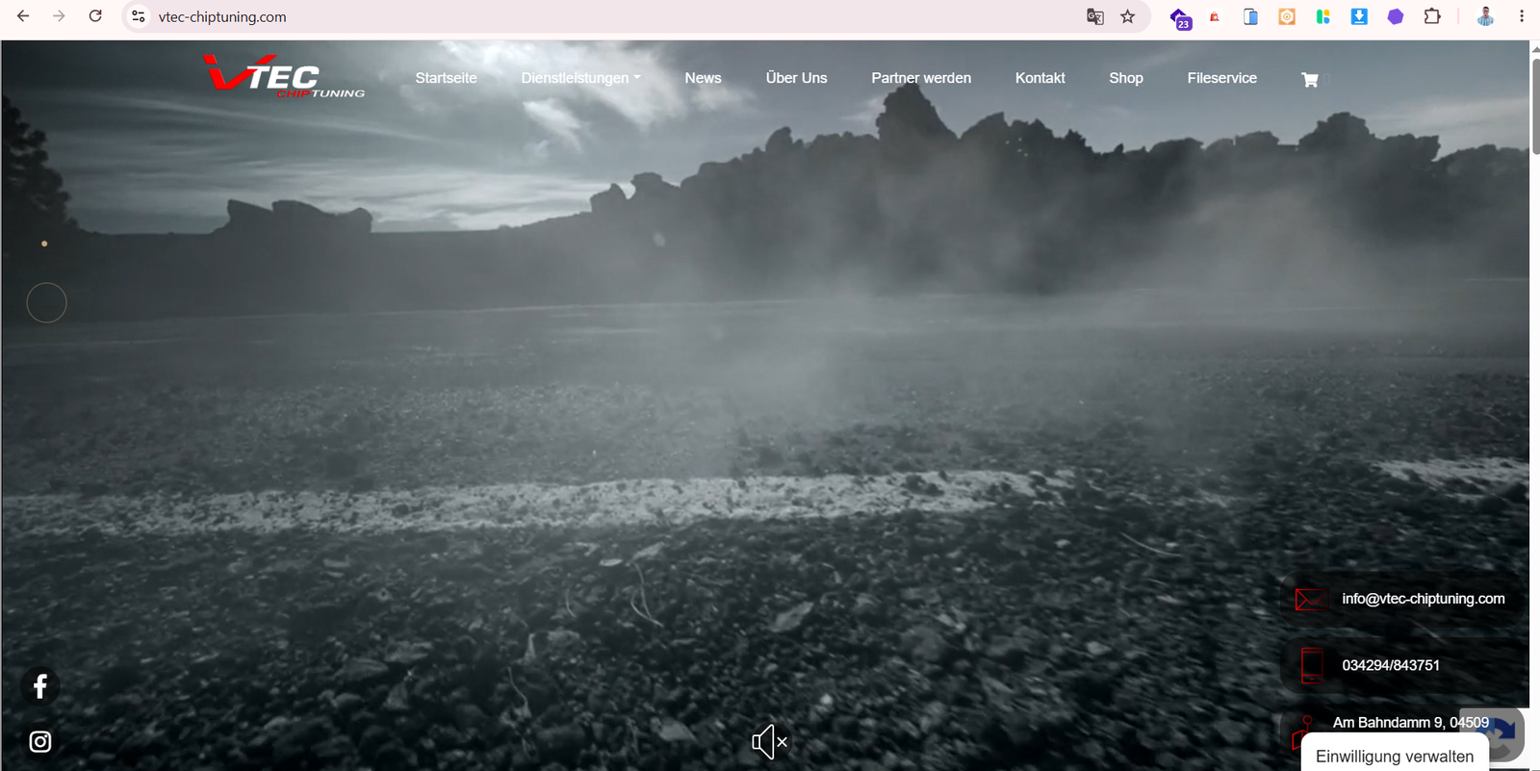The width and height of the screenshot is (1540, 771).
Task: Open the Shop page
Action: click(1126, 78)
